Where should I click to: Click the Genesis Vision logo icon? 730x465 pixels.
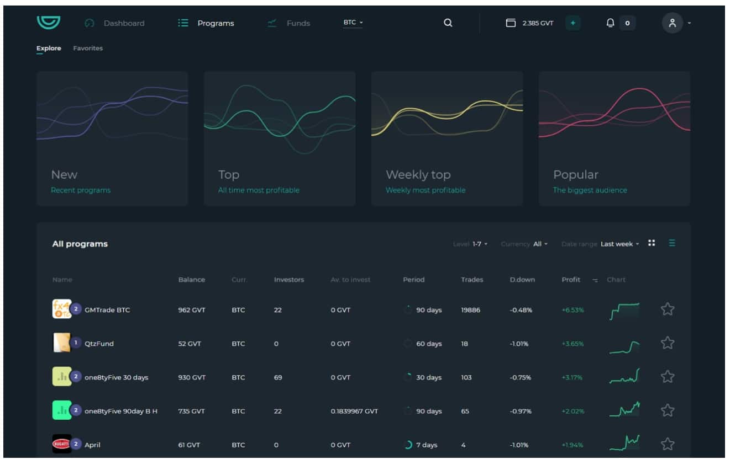coord(49,22)
